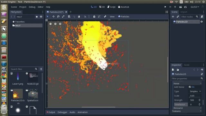
Task: Toggle the file list view mode icon
Action: (x=41, y=69)
